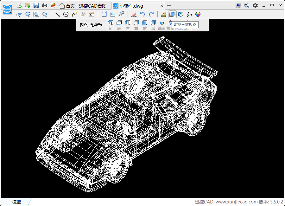Redo the last action
The width and height of the screenshot is (285, 206).
[151, 14]
